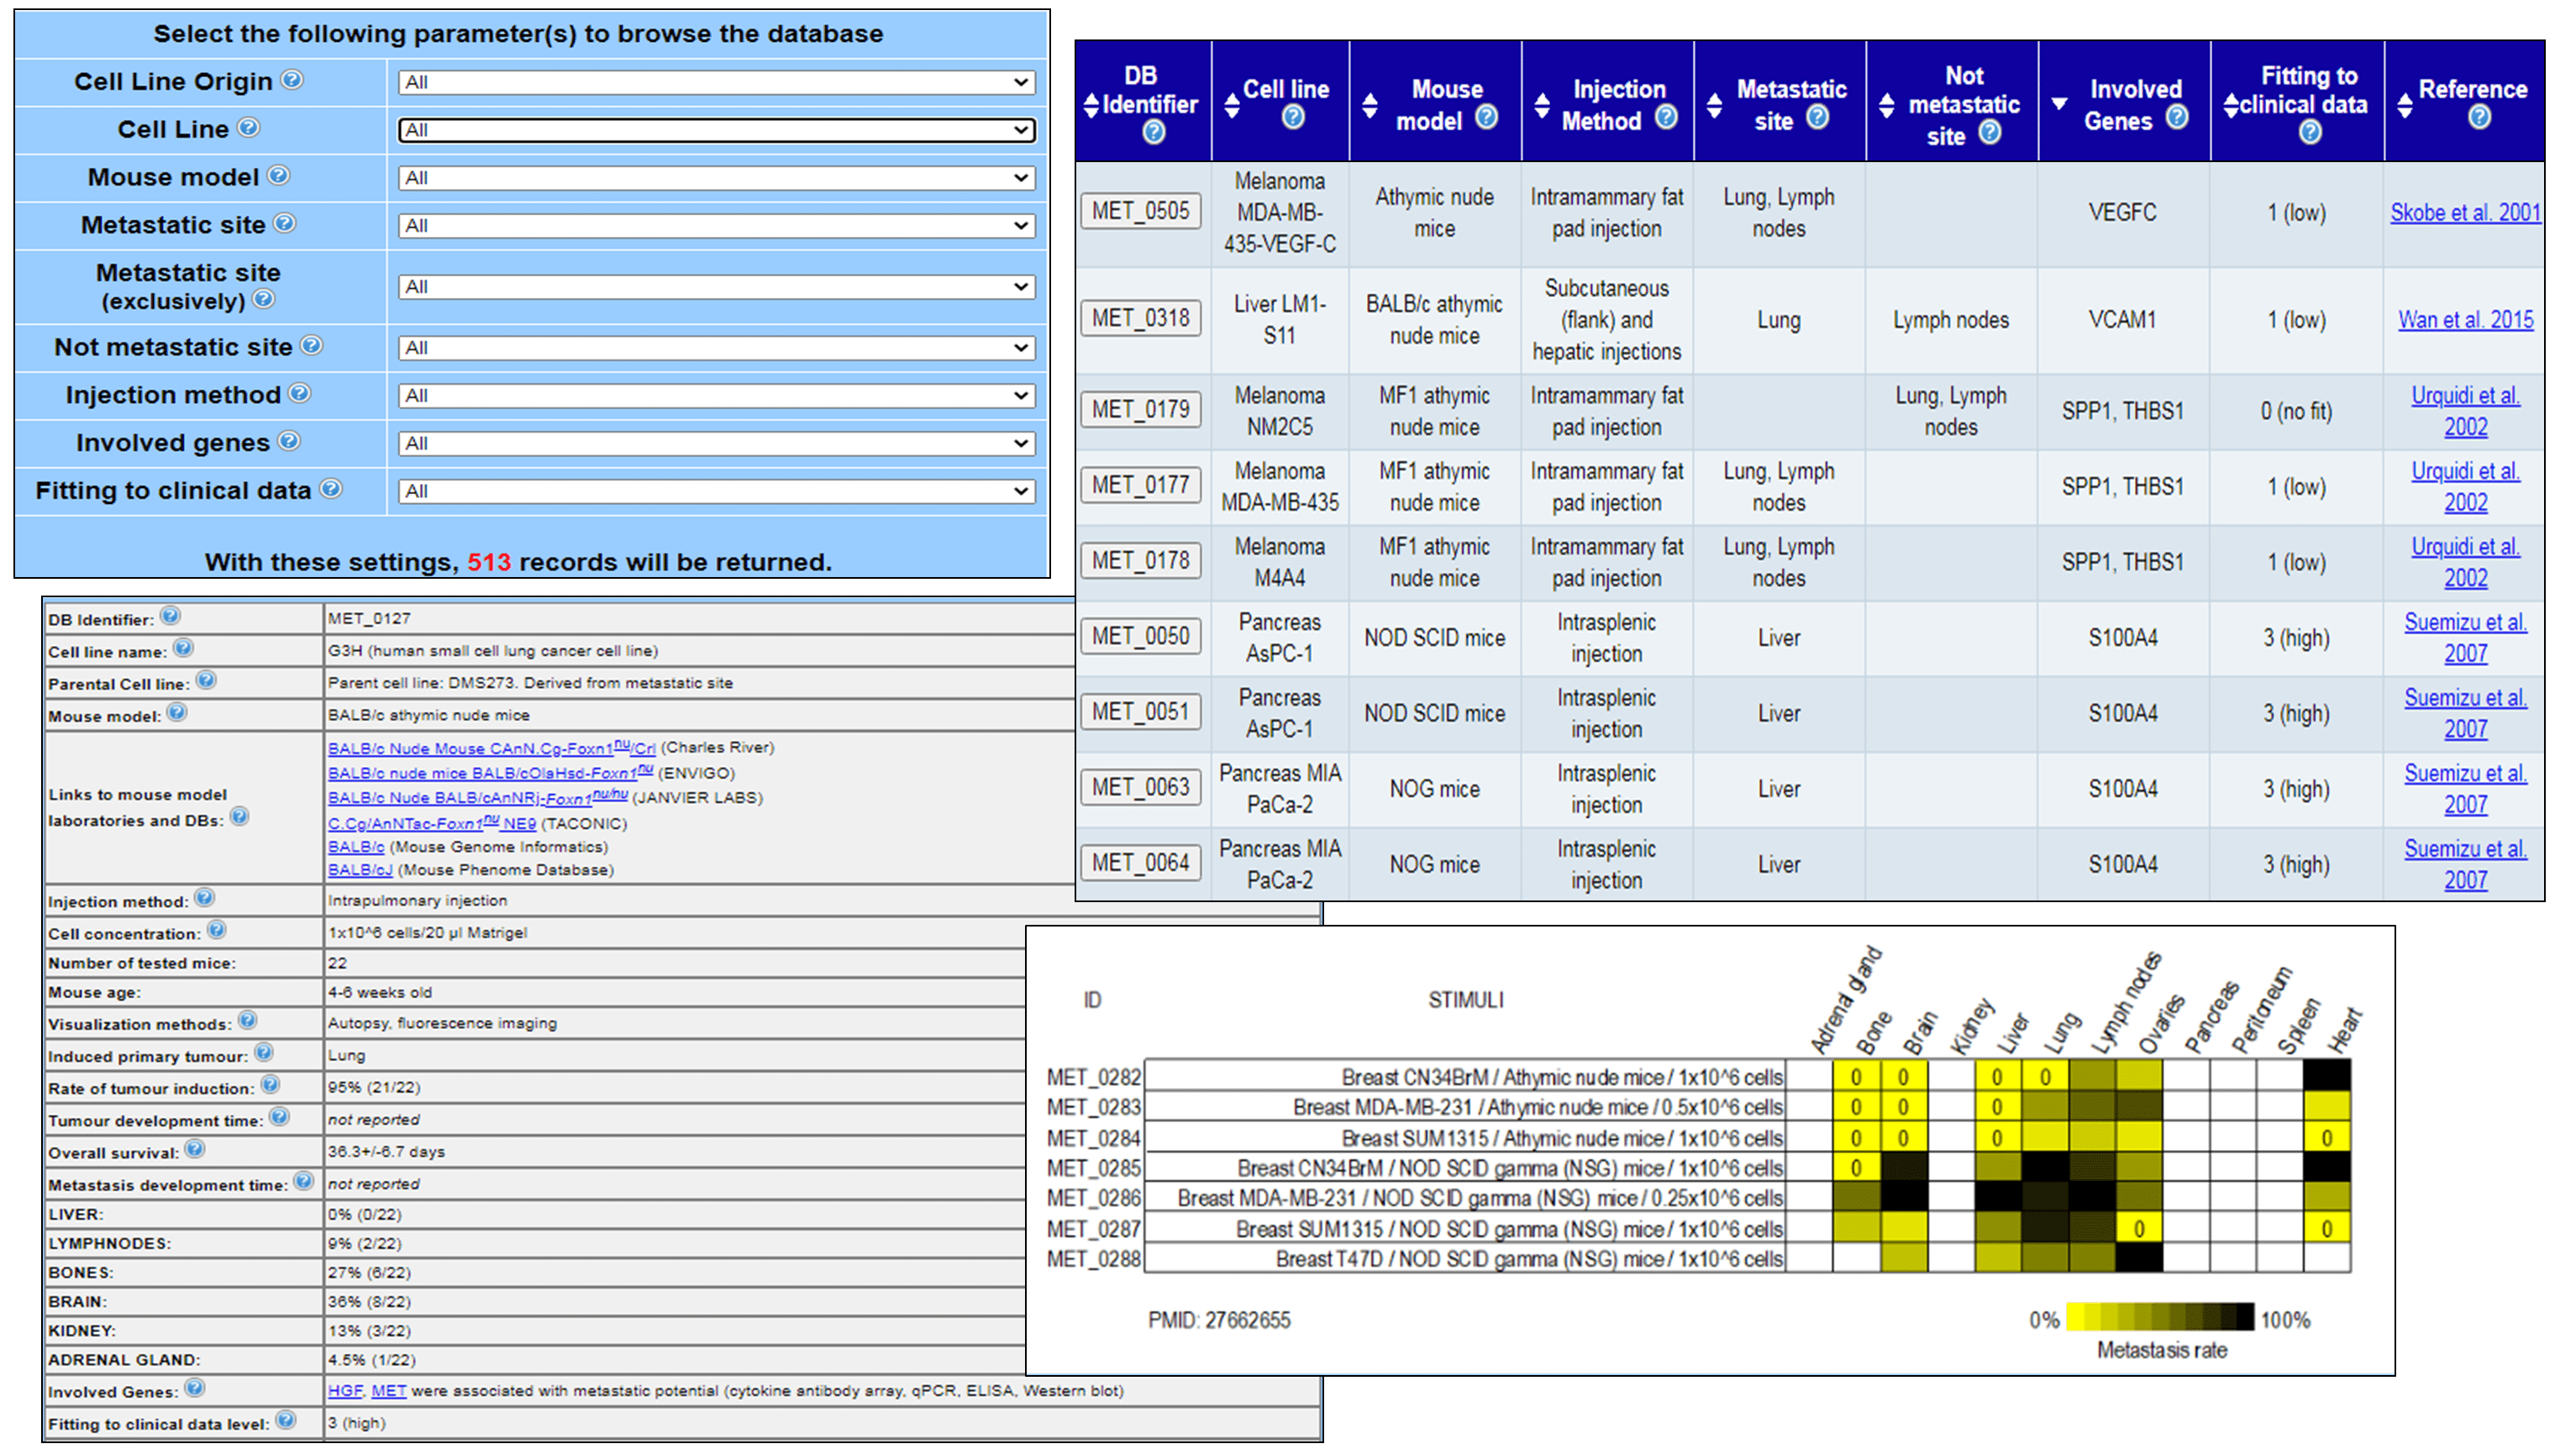2576x1449 pixels.
Task: Click help icon next to Cell Line Origin
Action: coord(291,79)
